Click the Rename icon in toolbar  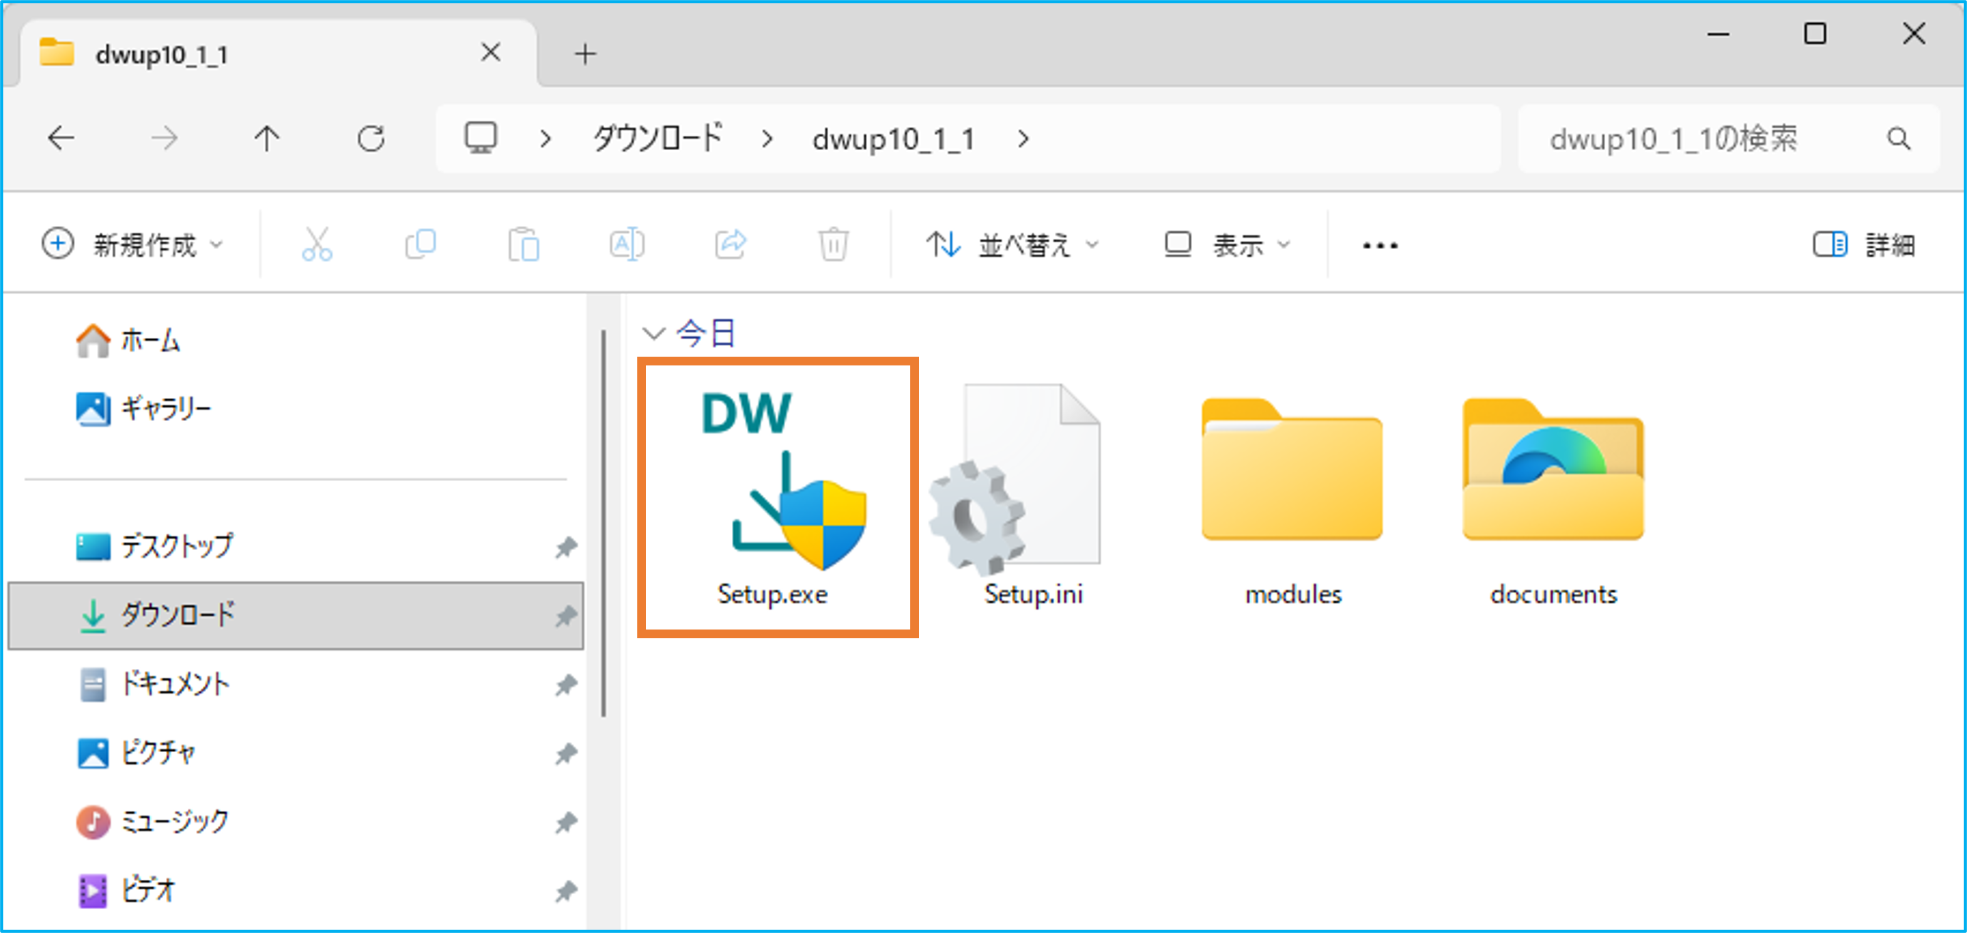point(627,244)
